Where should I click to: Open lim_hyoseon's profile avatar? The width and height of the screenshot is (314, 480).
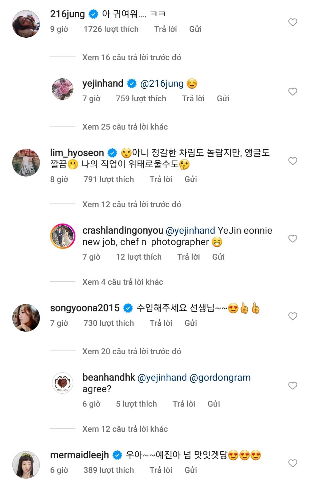pyautogui.click(x=26, y=162)
